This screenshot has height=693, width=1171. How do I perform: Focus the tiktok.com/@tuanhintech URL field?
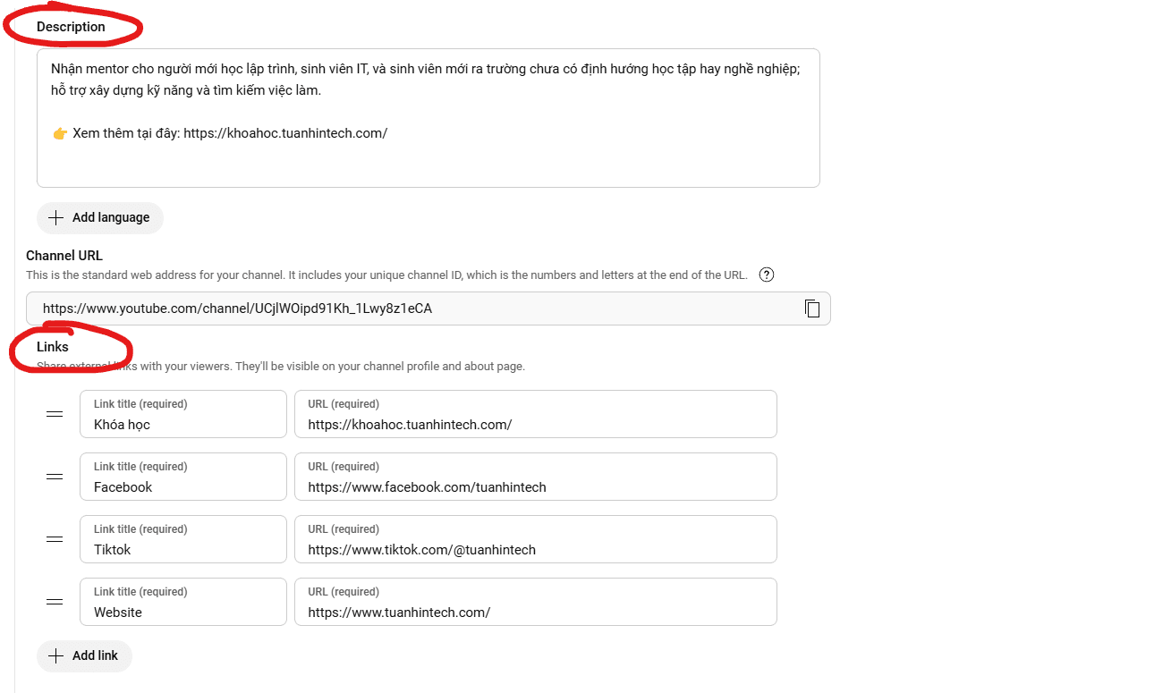click(535, 549)
